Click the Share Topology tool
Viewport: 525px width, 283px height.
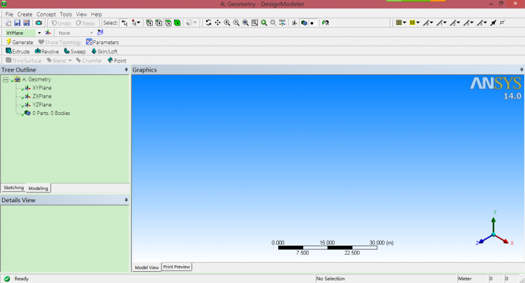(x=60, y=42)
